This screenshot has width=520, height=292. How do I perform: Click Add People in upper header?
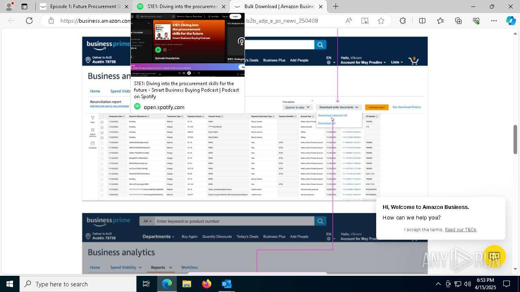coord(299,60)
